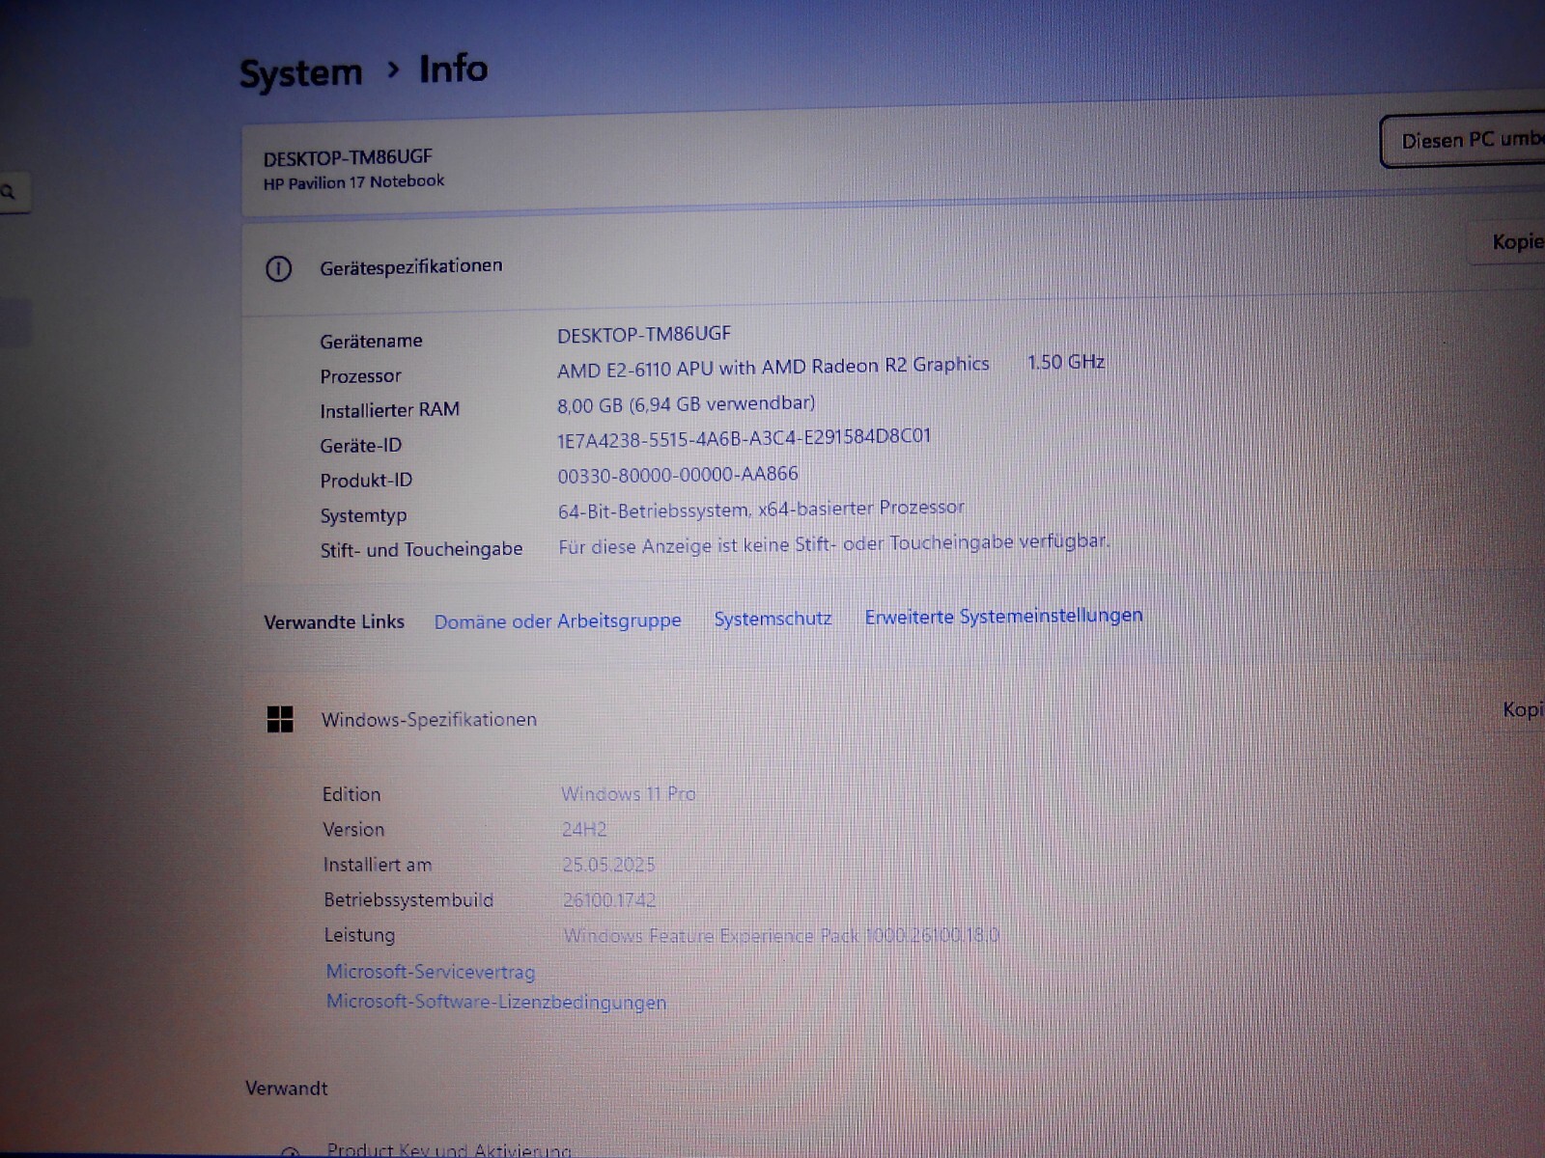Viewport: 1545px width, 1158px height.
Task: Click the Windows logo beside Windows-Spezifikationen
Action: tap(280, 719)
